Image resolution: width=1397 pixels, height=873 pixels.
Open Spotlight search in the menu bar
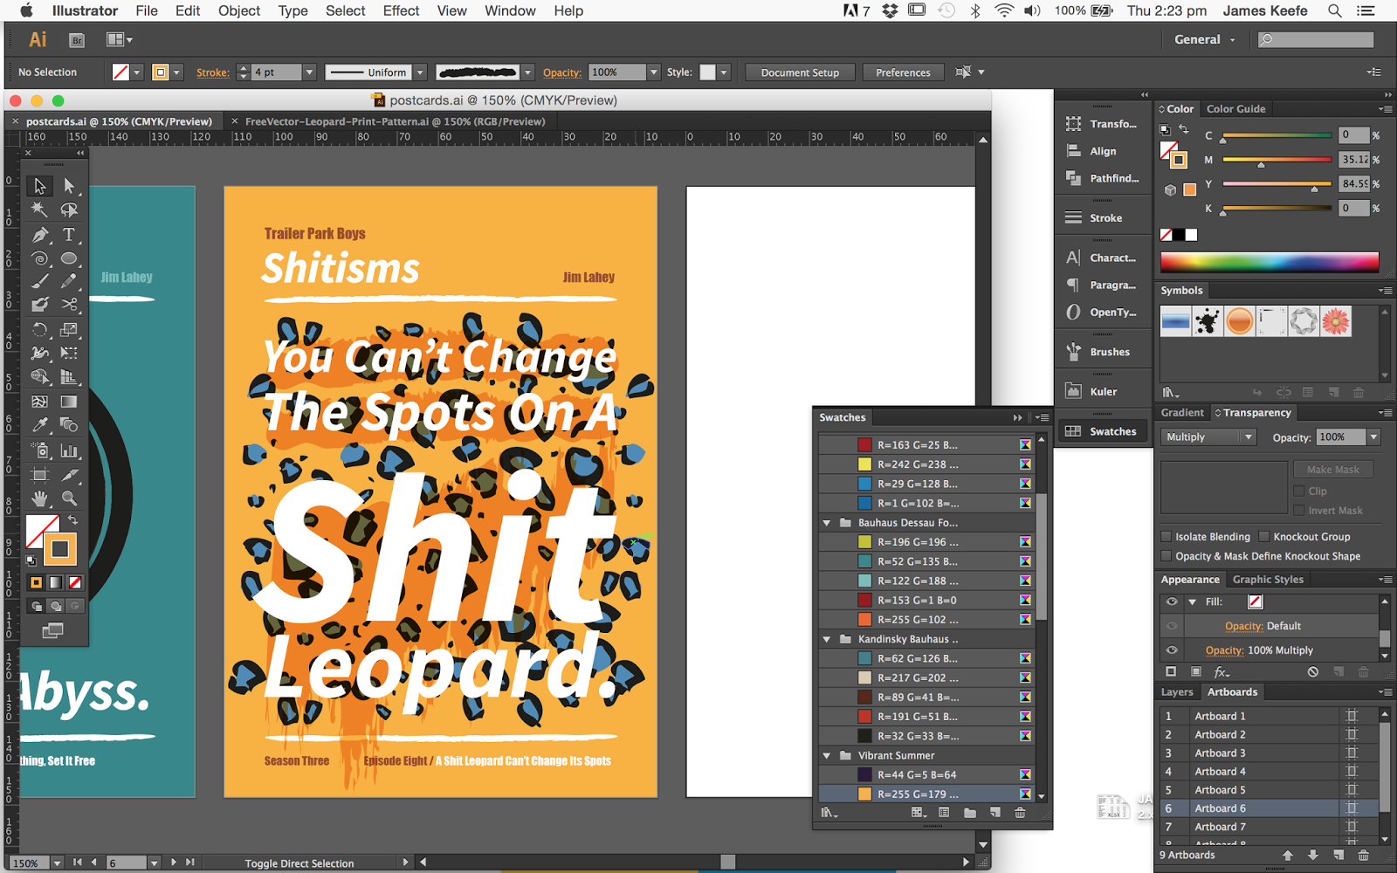(x=1334, y=10)
